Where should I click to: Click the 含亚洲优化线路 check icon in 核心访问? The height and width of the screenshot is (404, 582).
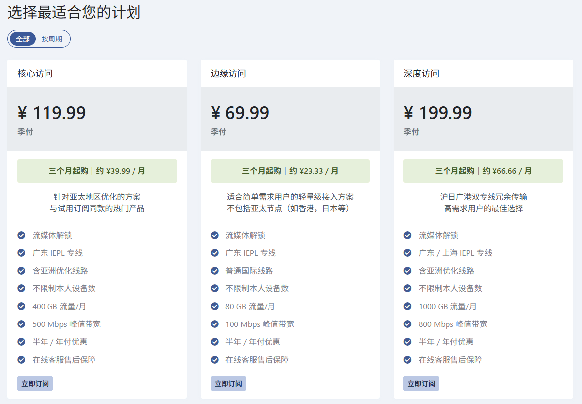pos(22,271)
